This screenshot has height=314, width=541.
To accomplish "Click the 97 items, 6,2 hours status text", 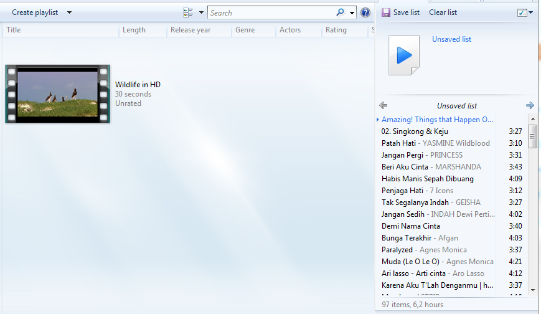I will 412,305.
